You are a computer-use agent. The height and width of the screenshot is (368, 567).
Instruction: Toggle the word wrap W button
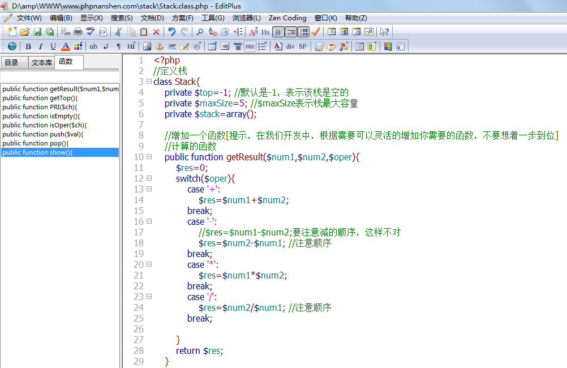click(x=278, y=32)
